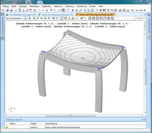Click the red PDF export icon
The height and width of the screenshot is (133, 152).
coord(31,10)
